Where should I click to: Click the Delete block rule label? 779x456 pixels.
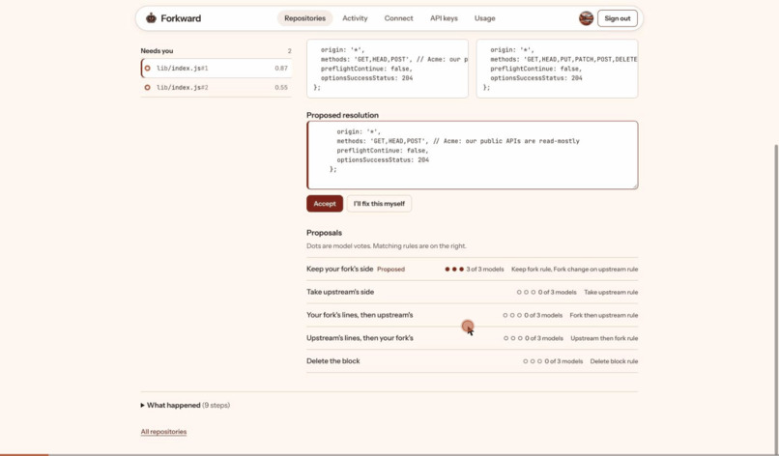[x=614, y=361]
